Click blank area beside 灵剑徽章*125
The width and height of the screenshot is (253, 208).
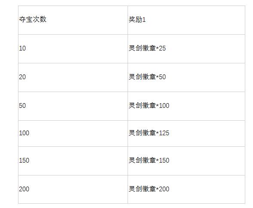[x=207, y=134]
